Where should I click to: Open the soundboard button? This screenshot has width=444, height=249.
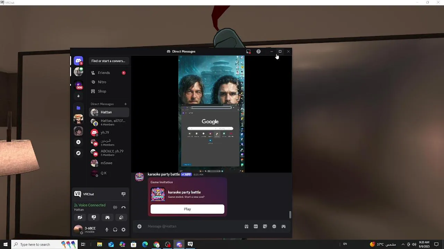tap(121, 218)
